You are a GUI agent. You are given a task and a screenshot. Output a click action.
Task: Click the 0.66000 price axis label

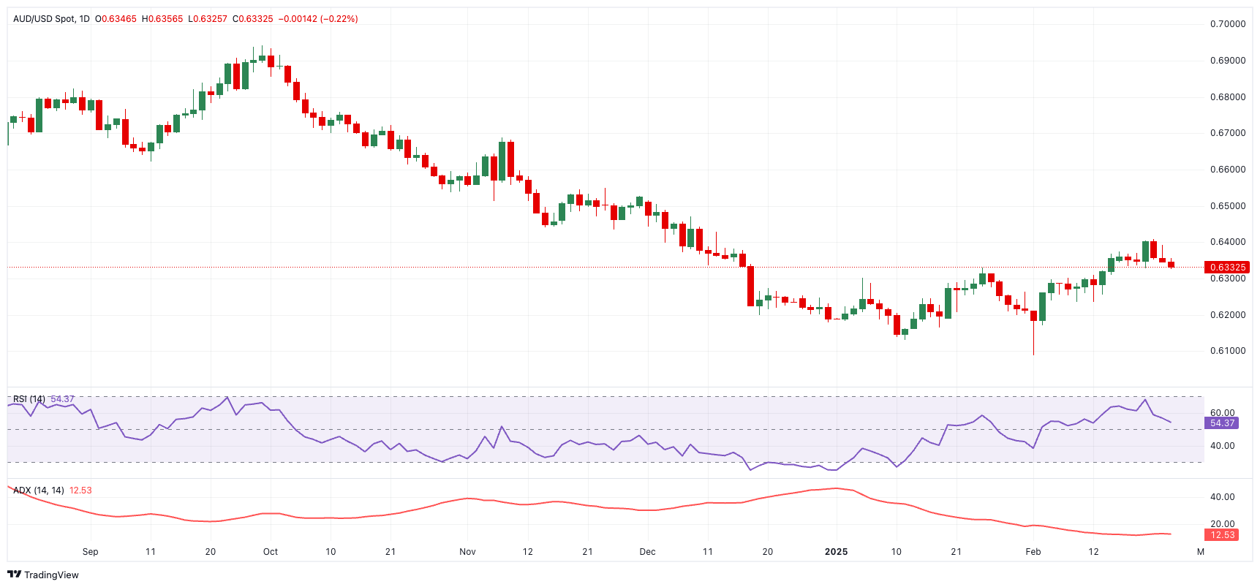(x=1228, y=170)
